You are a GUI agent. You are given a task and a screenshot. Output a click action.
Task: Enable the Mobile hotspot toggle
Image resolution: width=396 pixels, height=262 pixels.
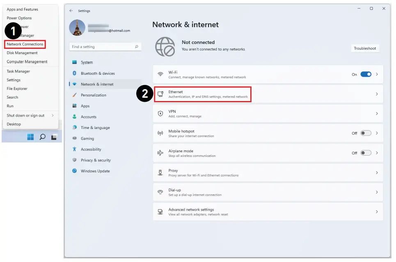click(x=366, y=133)
